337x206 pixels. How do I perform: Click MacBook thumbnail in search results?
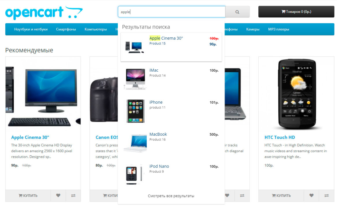pos(135,142)
